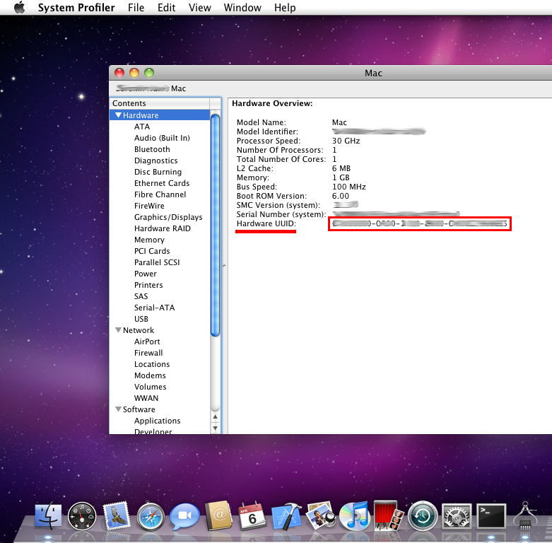Select Disc Burning entry

click(x=158, y=172)
